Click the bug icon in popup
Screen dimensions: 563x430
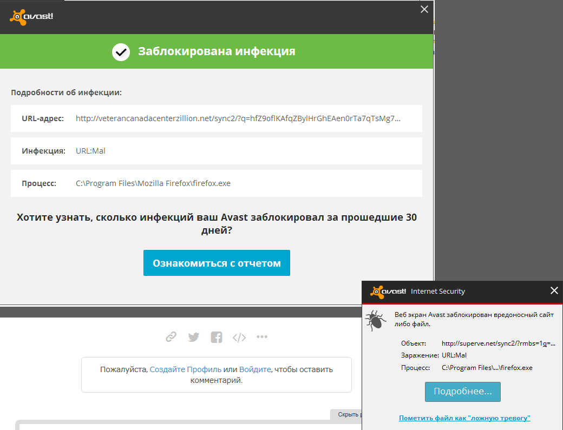[x=376, y=320]
